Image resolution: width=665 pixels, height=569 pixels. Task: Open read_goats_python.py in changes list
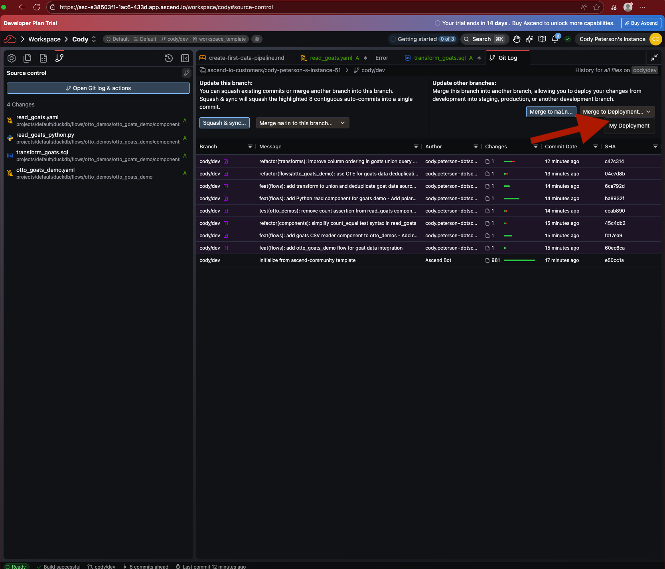click(98, 138)
